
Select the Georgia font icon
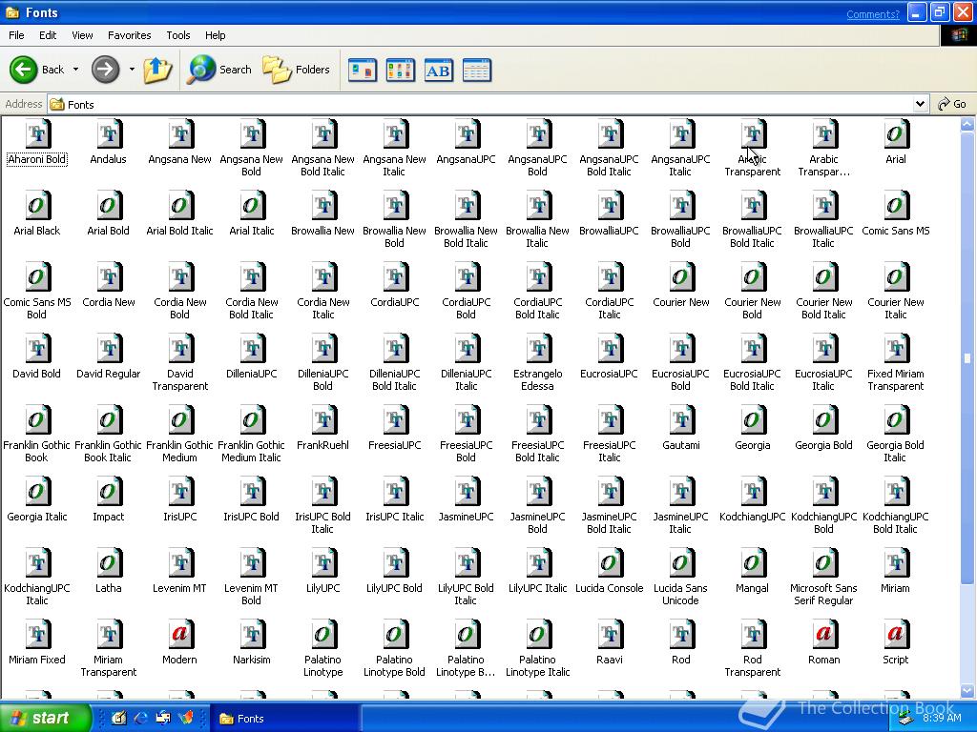coord(752,429)
